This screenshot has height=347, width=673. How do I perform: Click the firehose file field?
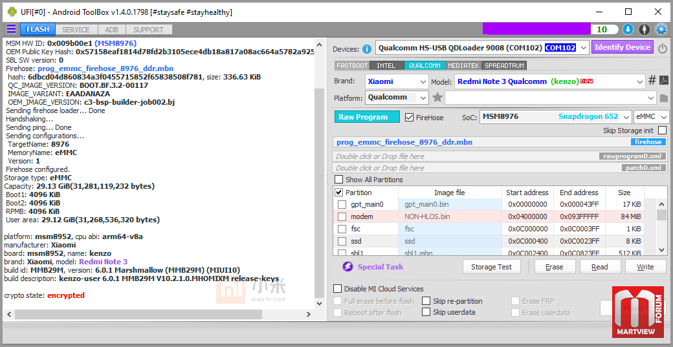coord(500,142)
